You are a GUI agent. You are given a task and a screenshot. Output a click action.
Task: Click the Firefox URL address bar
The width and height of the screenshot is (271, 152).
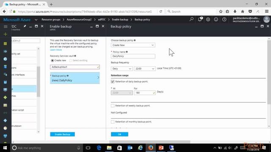coord(85,11)
